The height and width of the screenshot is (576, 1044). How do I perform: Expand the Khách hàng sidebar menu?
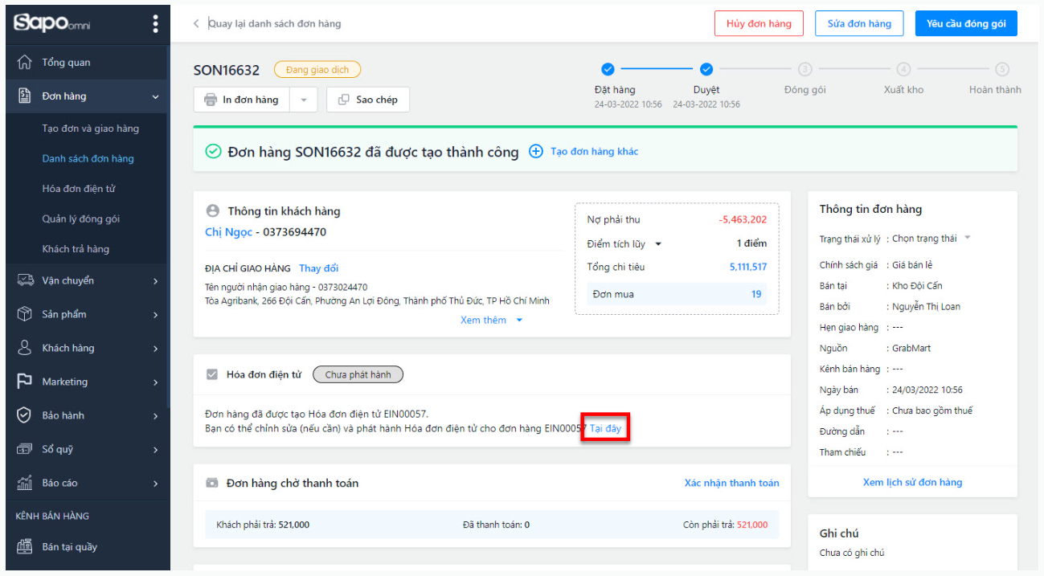click(155, 349)
